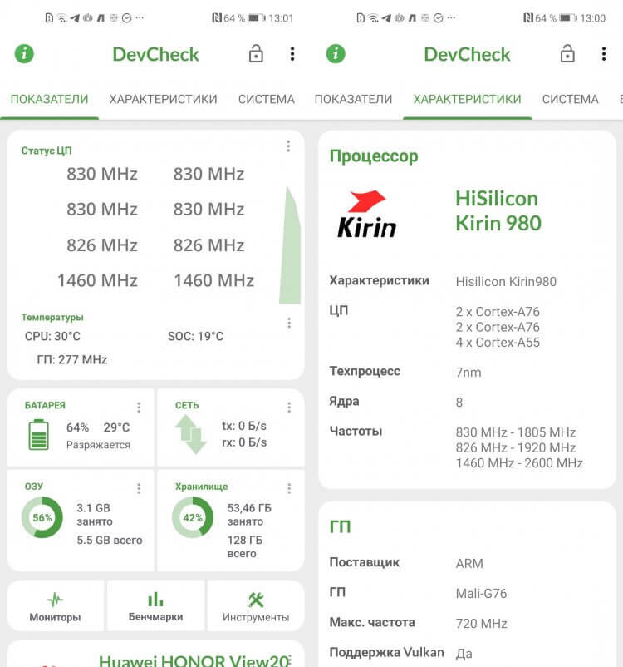Tap the Разряжается battery status text
The width and height of the screenshot is (623, 667).
[98, 445]
